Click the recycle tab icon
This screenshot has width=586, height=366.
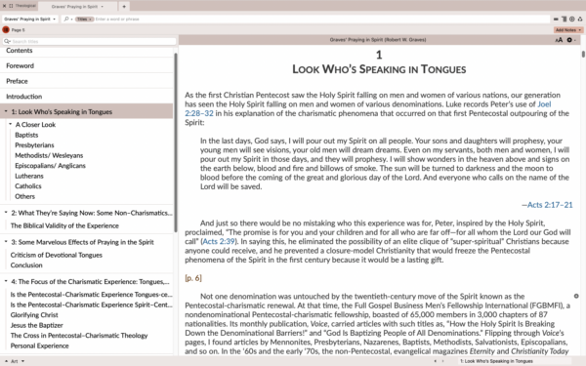[580, 19]
